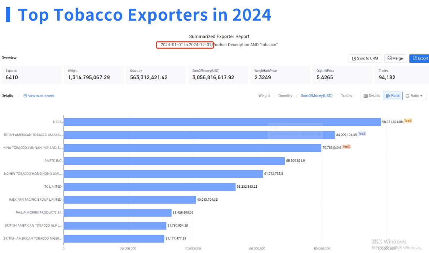Show the Details table view
This screenshot has height=253, width=429.
(x=372, y=96)
